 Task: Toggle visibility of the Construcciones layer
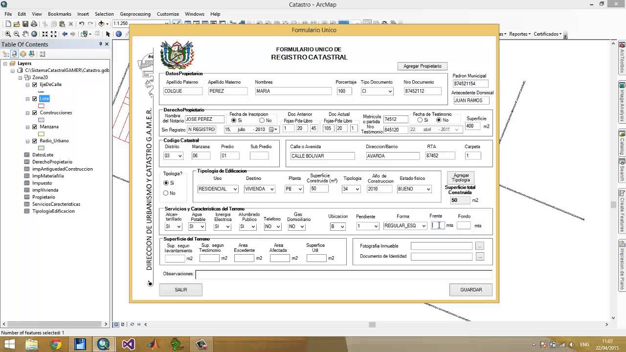(x=34, y=113)
